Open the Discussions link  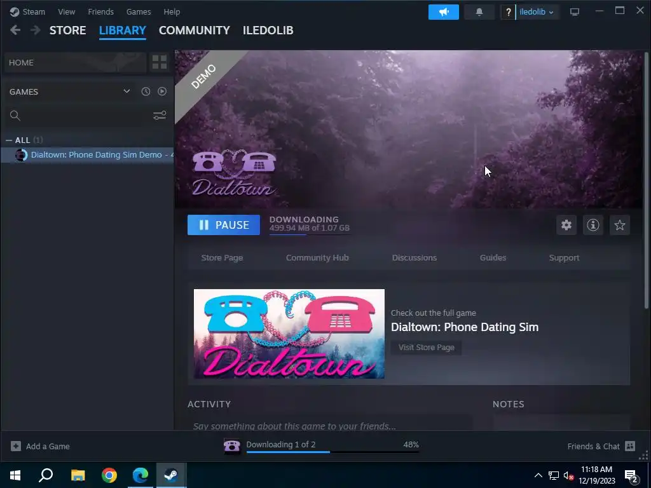415,258
